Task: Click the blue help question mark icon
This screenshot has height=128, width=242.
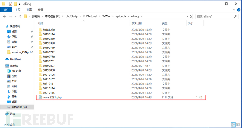Action: (x=238, y=10)
